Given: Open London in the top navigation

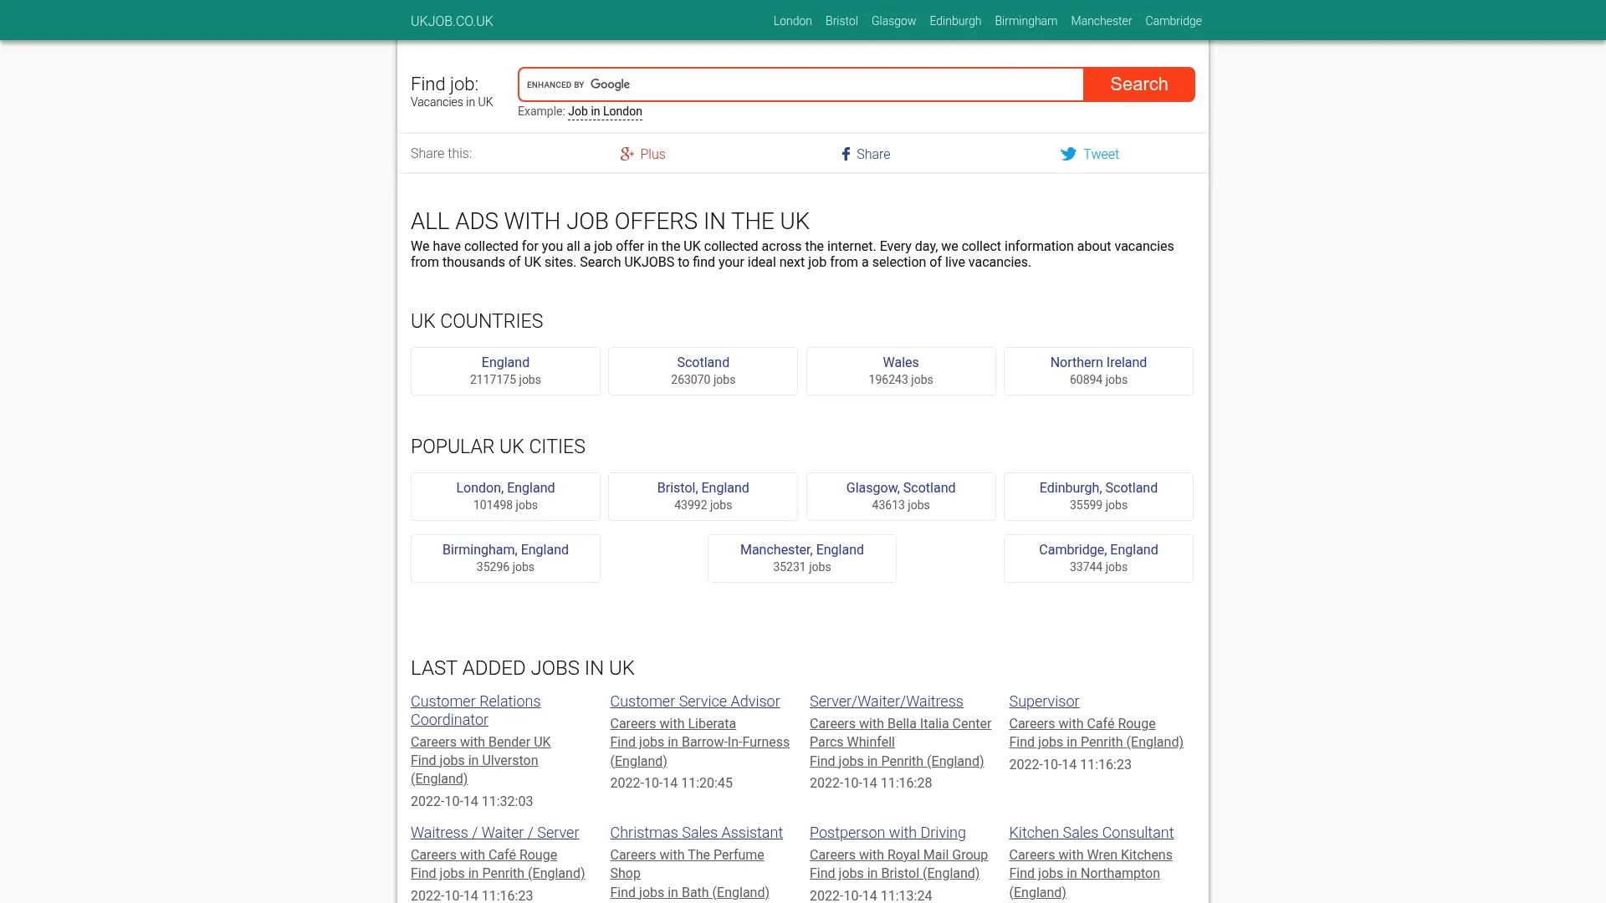Looking at the screenshot, I should pyautogui.click(x=792, y=21).
